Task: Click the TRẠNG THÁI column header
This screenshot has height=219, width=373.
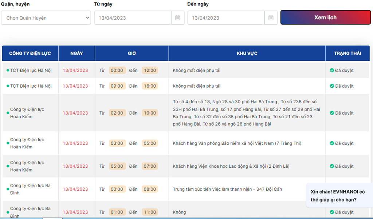Action: (x=348, y=53)
